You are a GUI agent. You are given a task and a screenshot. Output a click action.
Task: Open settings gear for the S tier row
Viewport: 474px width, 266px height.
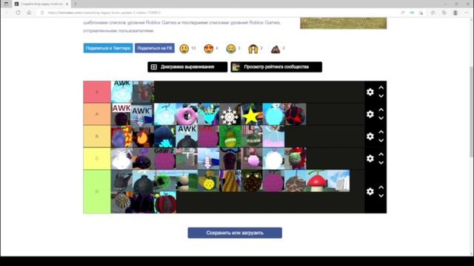[x=370, y=92]
